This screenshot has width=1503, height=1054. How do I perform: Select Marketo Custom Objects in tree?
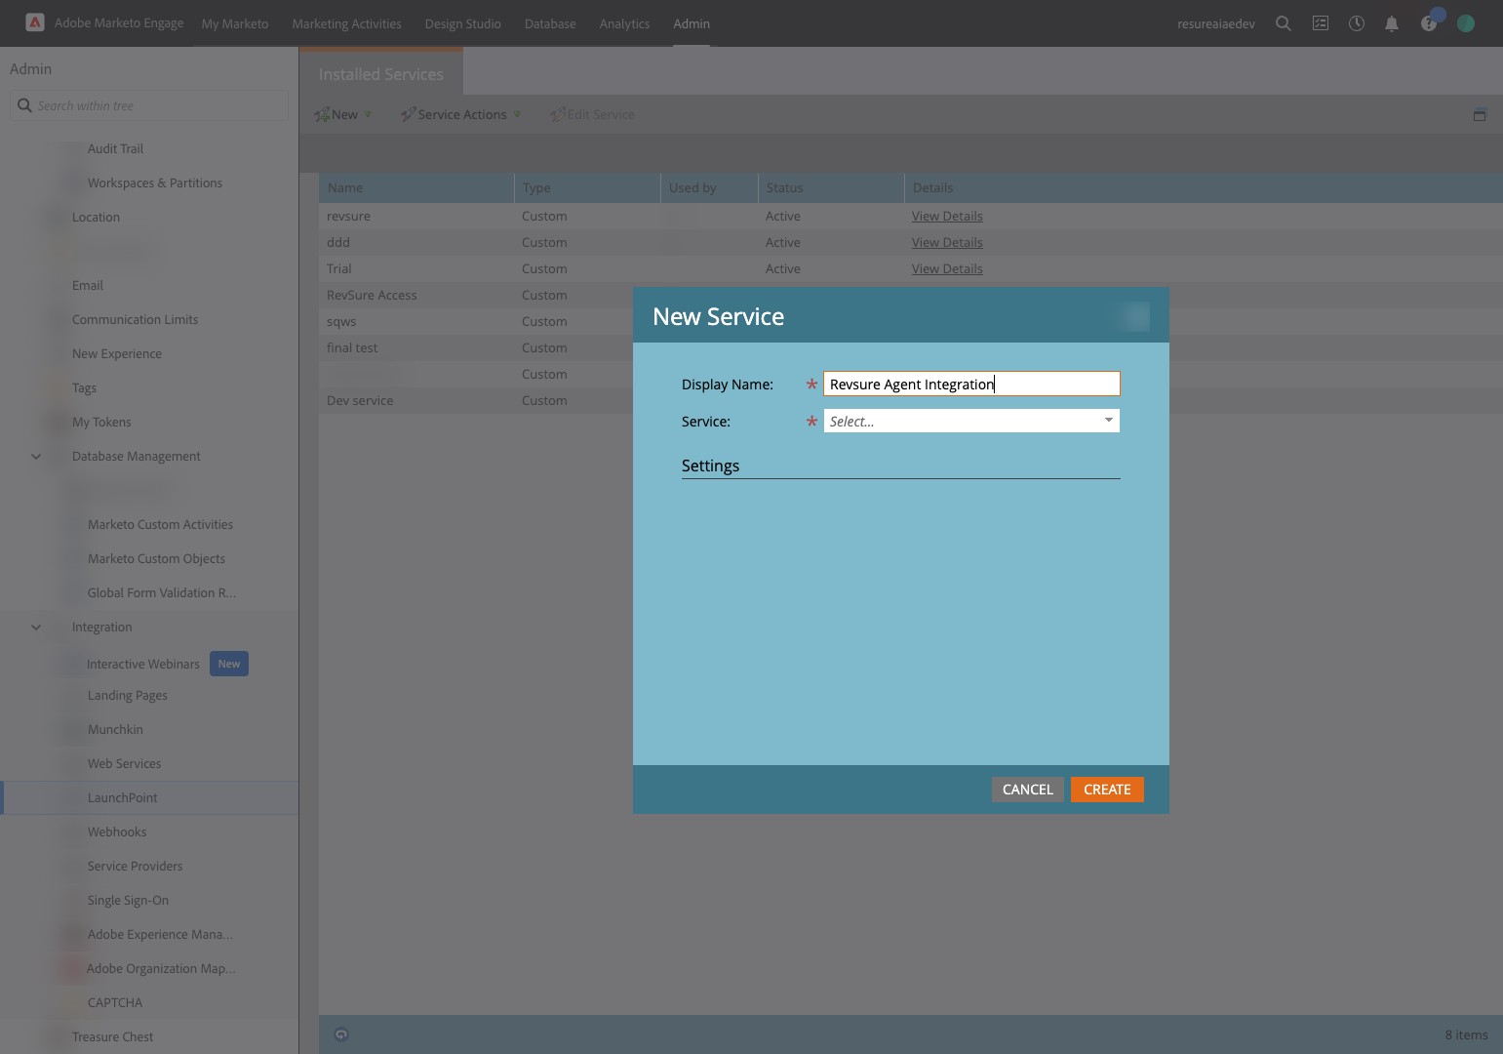tap(156, 558)
